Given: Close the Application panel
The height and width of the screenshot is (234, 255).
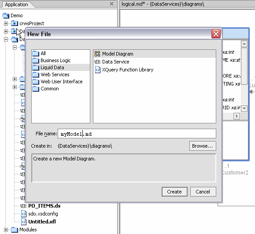Looking at the screenshot, I should tap(111, 4).
